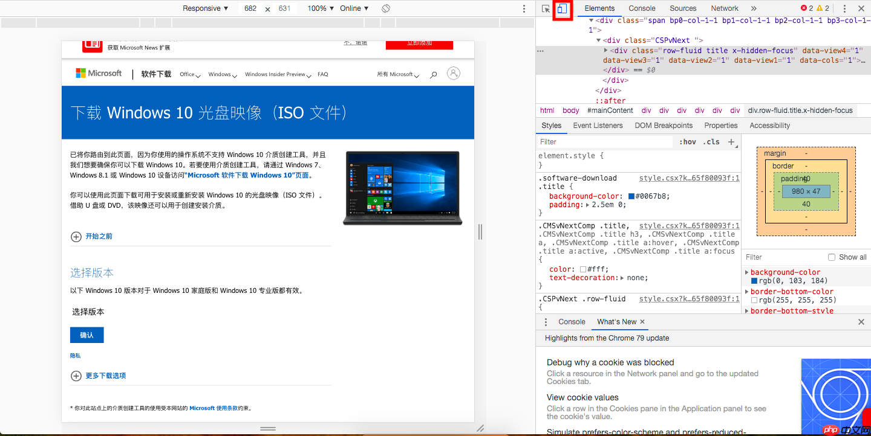Click the search icon on the Microsoft page
The height and width of the screenshot is (436, 871).
pos(433,73)
